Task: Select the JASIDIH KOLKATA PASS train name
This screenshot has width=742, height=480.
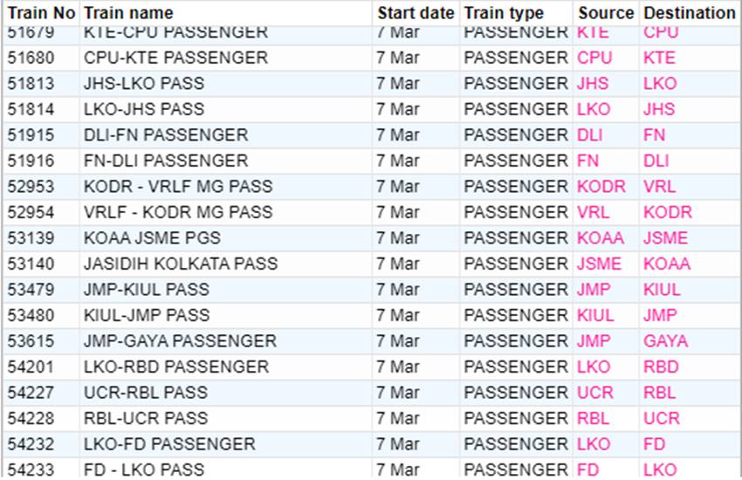Action: (181, 264)
